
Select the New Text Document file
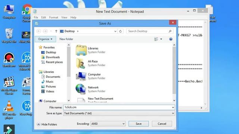(95, 100)
